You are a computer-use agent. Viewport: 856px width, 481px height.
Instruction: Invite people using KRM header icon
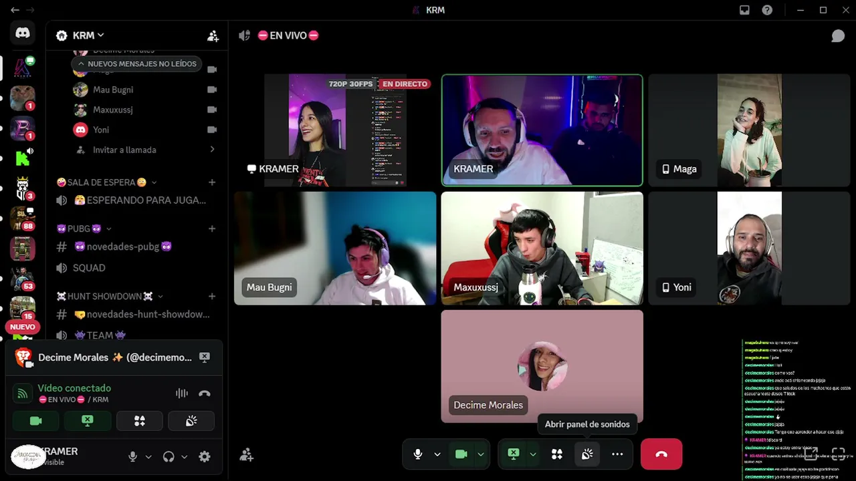point(213,36)
